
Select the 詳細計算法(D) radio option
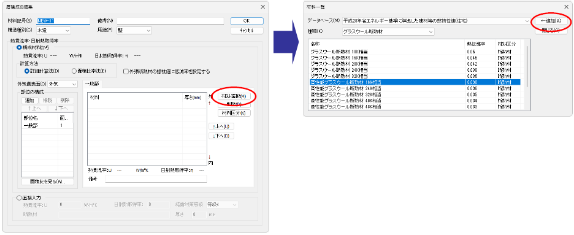tap(26, 71)
